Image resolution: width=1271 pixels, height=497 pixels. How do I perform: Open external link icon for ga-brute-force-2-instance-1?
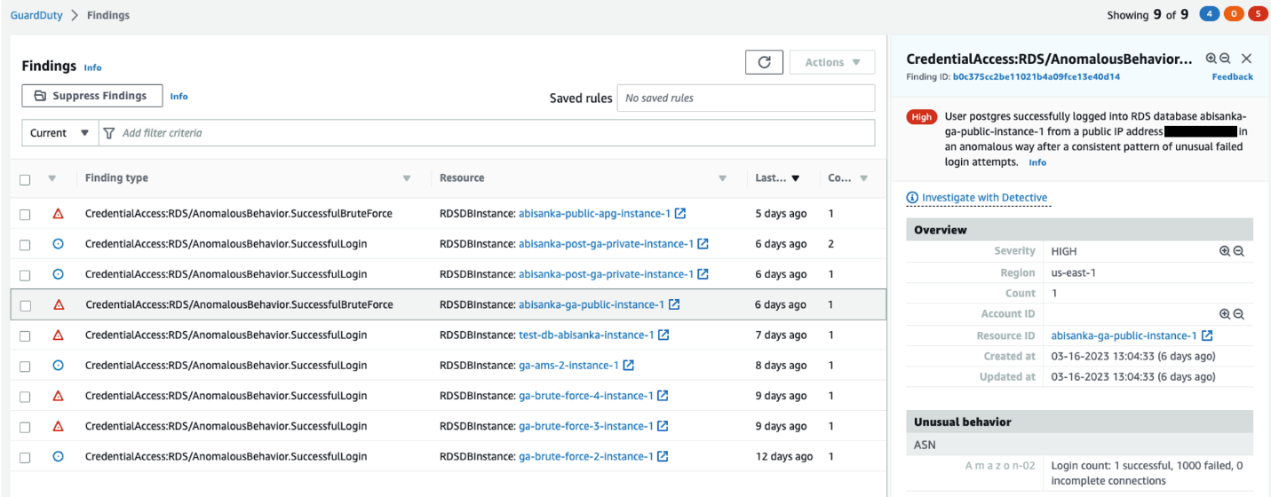(x=663, y=456)
